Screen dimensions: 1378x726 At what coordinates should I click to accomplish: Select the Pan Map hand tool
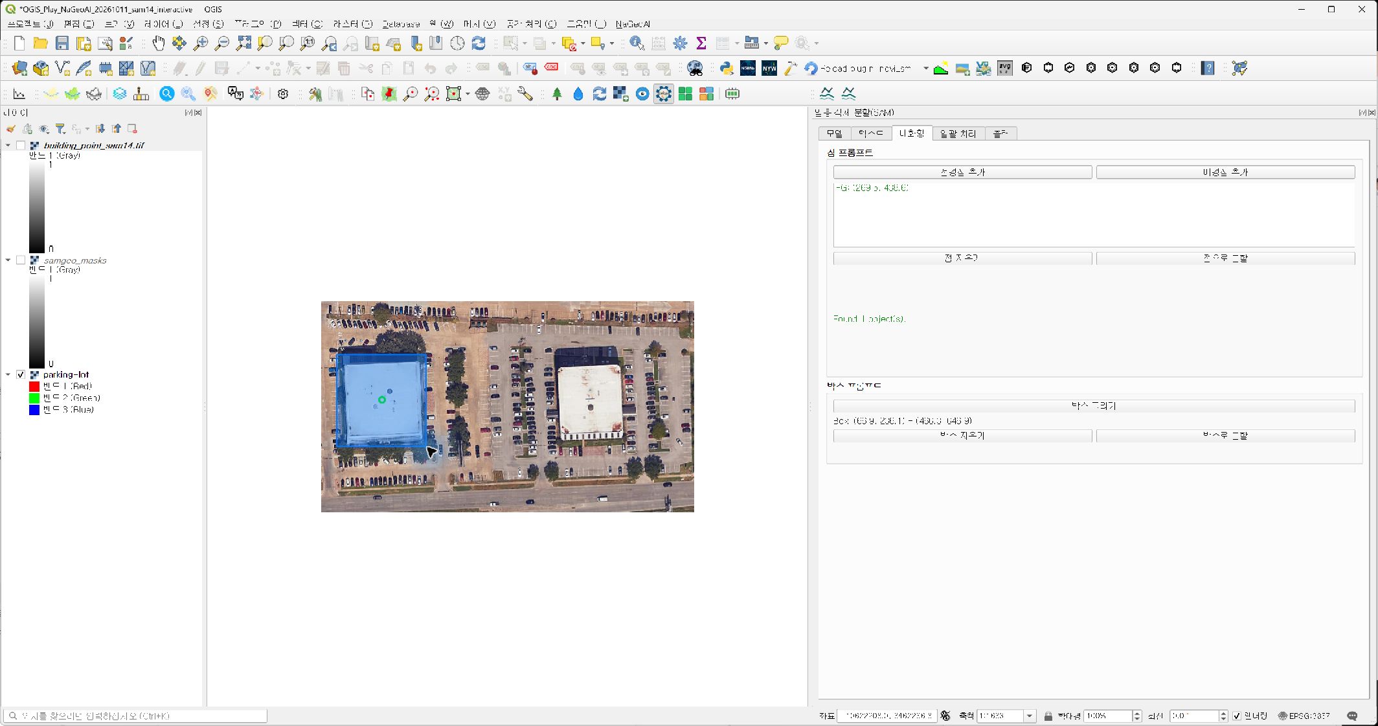coord(158,43)
